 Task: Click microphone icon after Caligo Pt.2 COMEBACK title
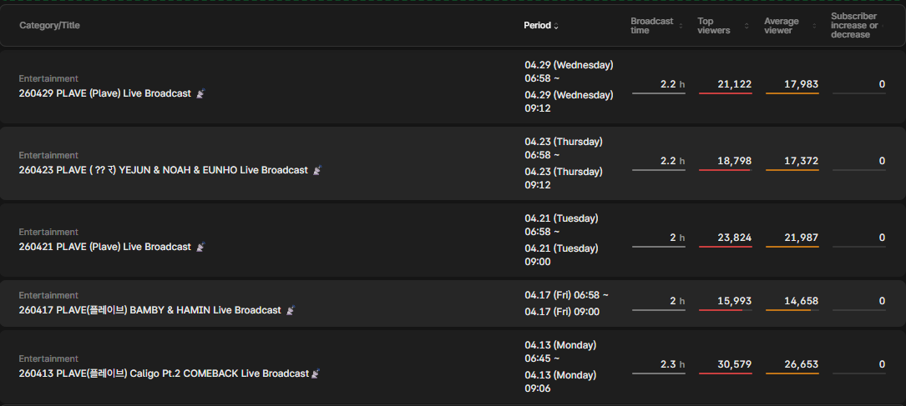tap(316, 373)
